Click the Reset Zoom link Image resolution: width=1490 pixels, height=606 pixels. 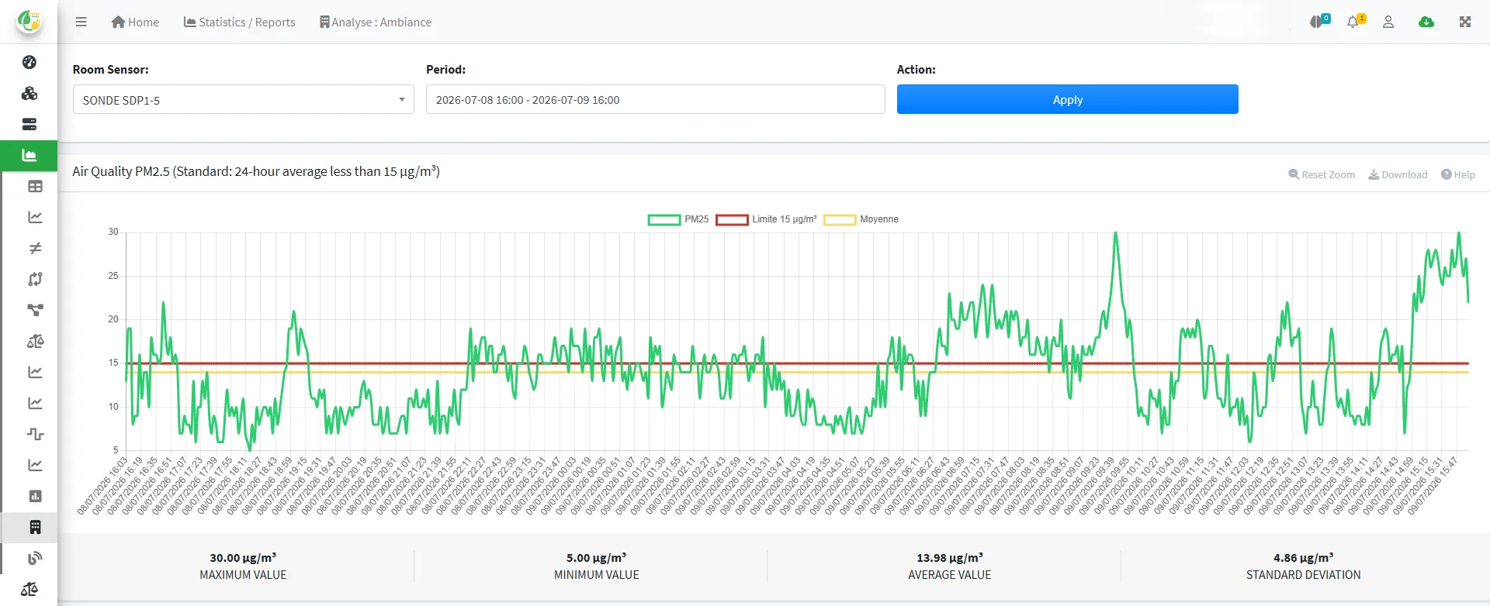pyautogui.click(x=1322, y=174)
